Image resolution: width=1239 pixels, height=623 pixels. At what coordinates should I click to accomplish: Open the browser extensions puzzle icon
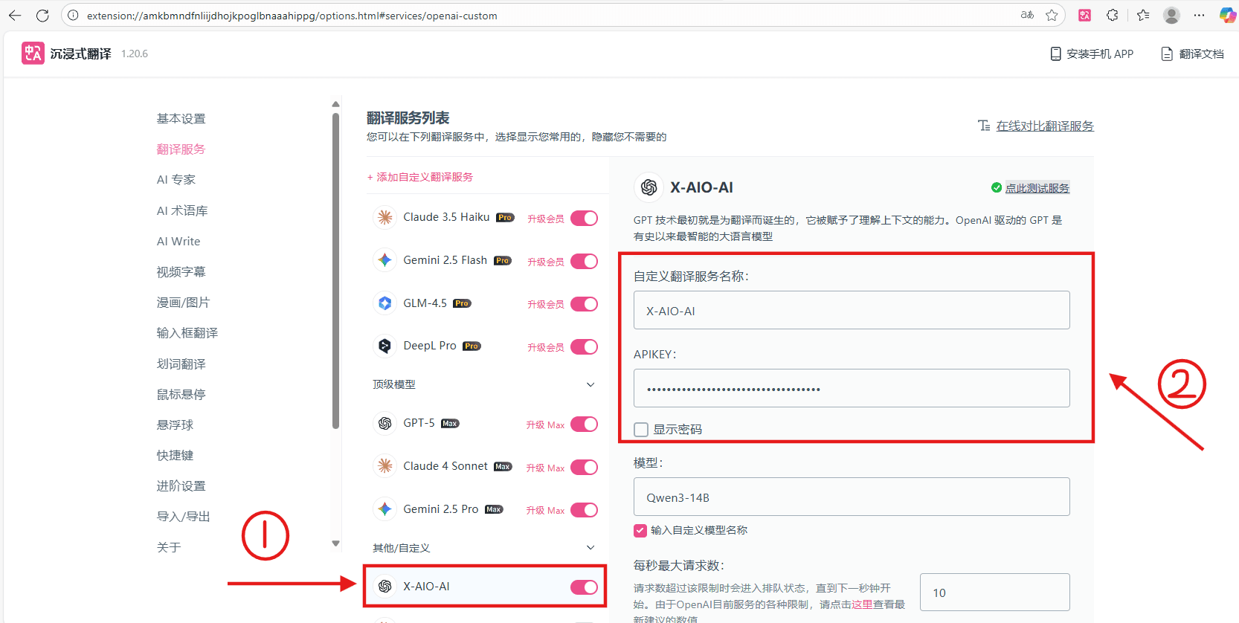[1113, 16]
